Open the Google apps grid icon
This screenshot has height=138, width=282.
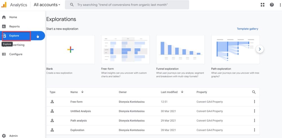pyautogui.click(x=263, y=5)
